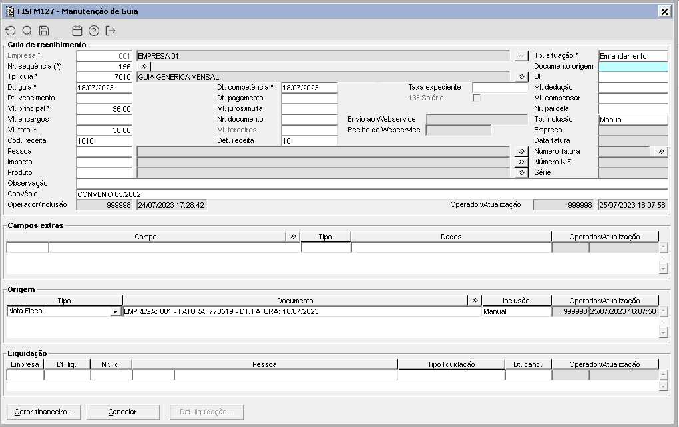
Task: Click the Cancelar button
Action: click(x=123, y=412)
